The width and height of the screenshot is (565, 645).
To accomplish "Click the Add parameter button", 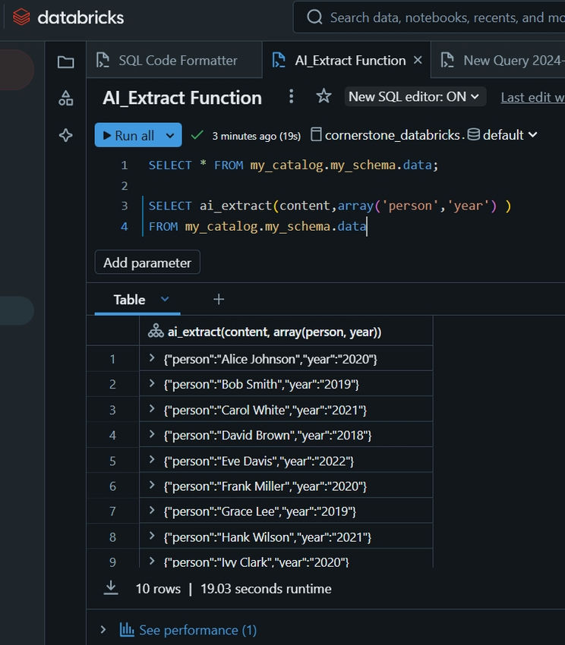I will click(147, 263).
